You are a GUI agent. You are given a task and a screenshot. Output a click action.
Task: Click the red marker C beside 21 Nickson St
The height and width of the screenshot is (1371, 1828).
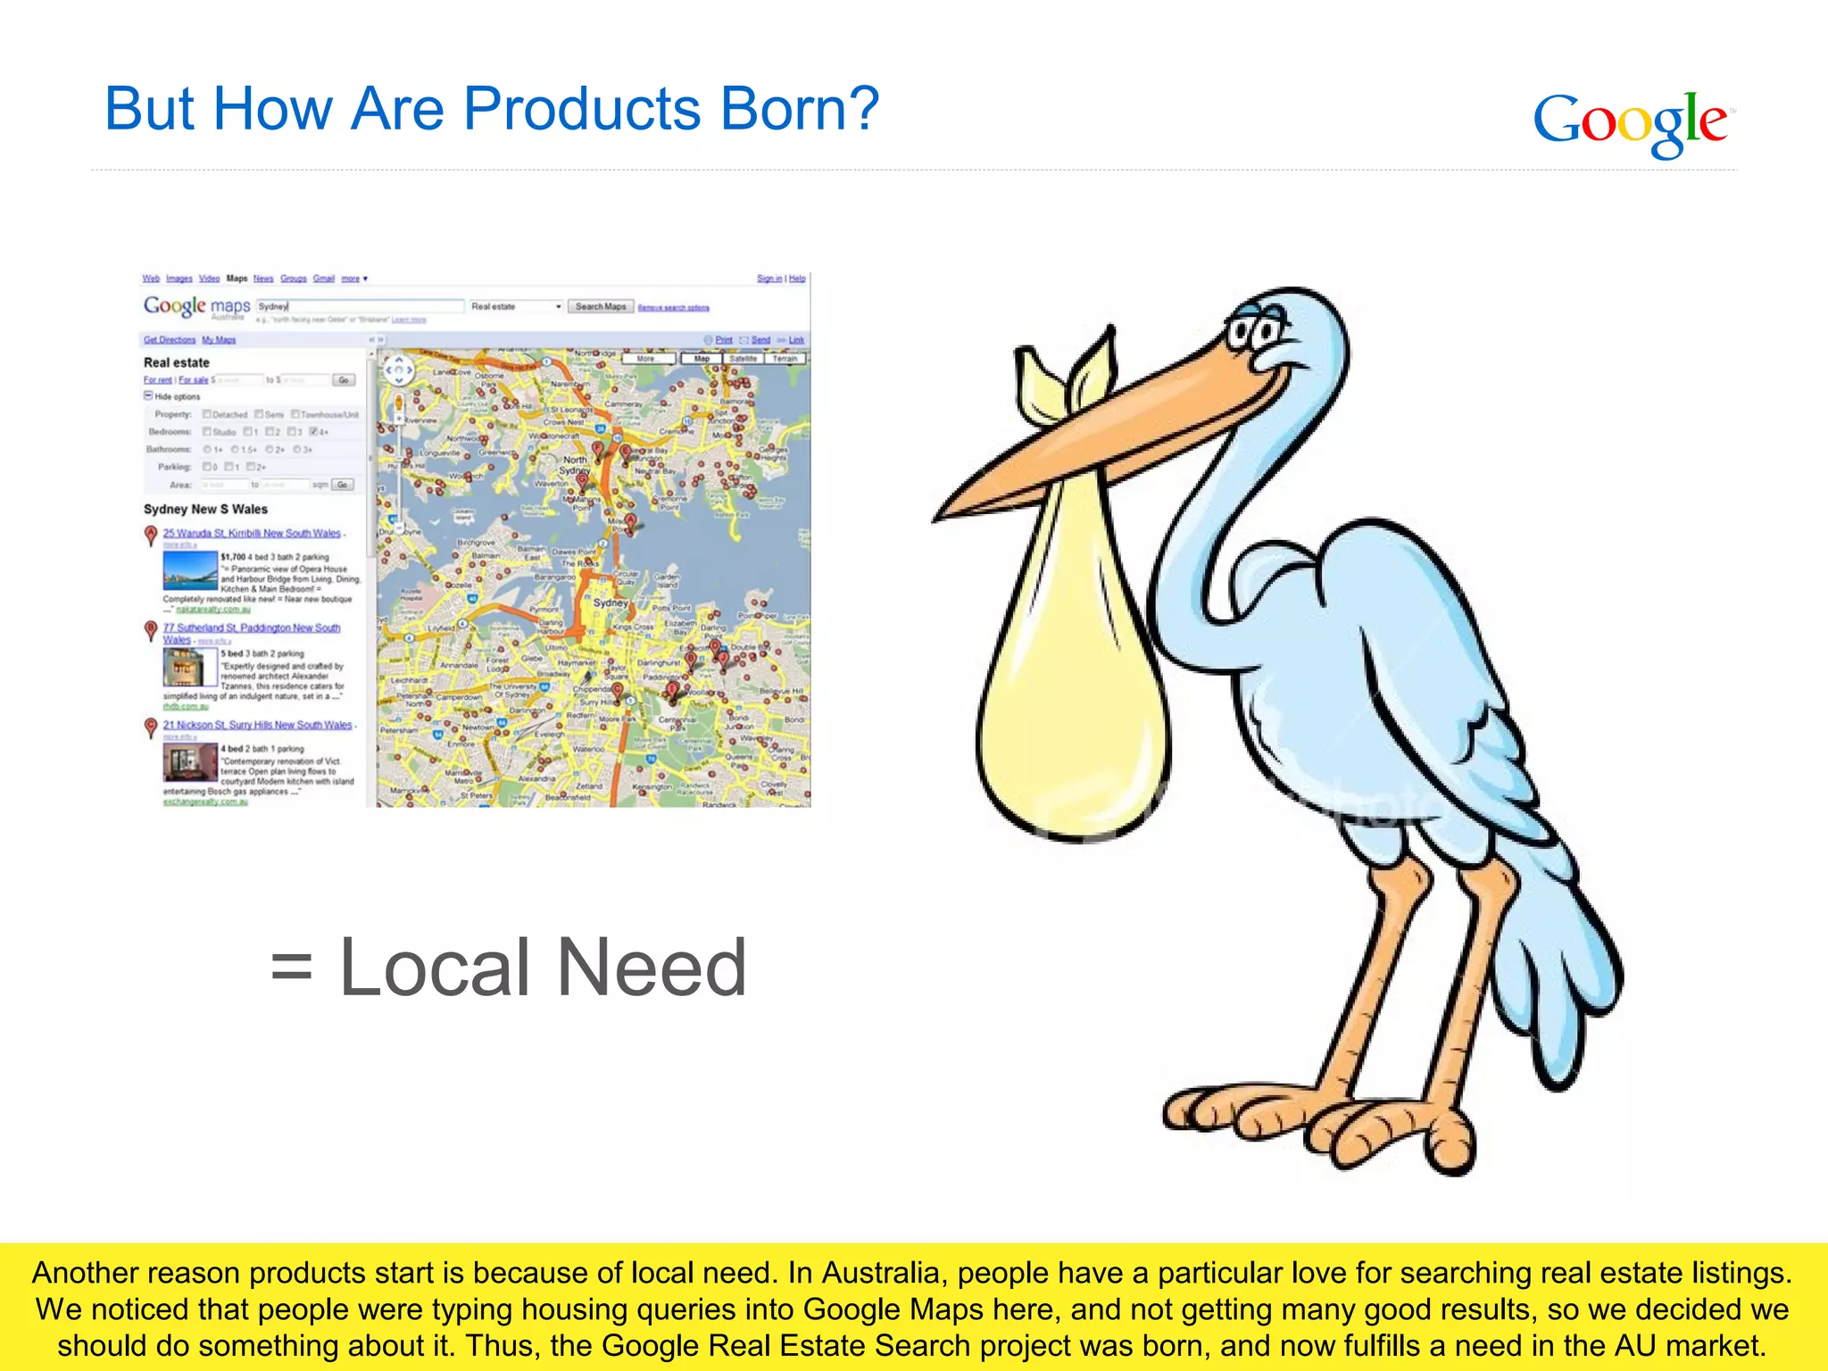151,727
